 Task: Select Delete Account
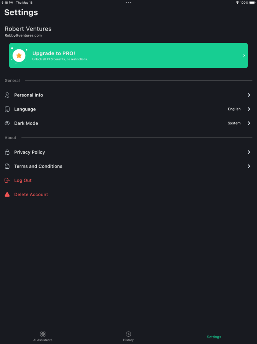(30, 194)
